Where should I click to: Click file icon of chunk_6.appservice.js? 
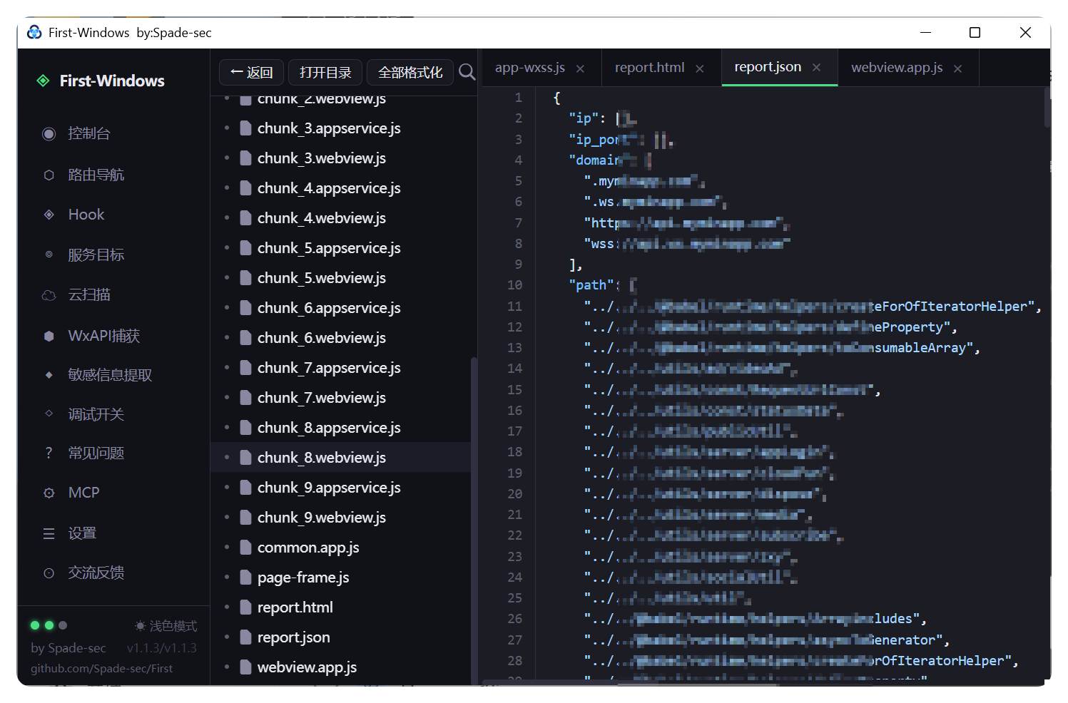[245, 308]
